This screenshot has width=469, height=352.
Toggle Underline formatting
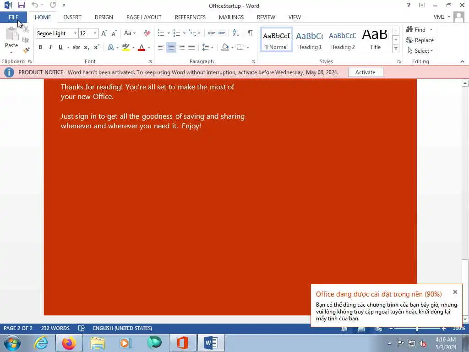pos(61,47)
